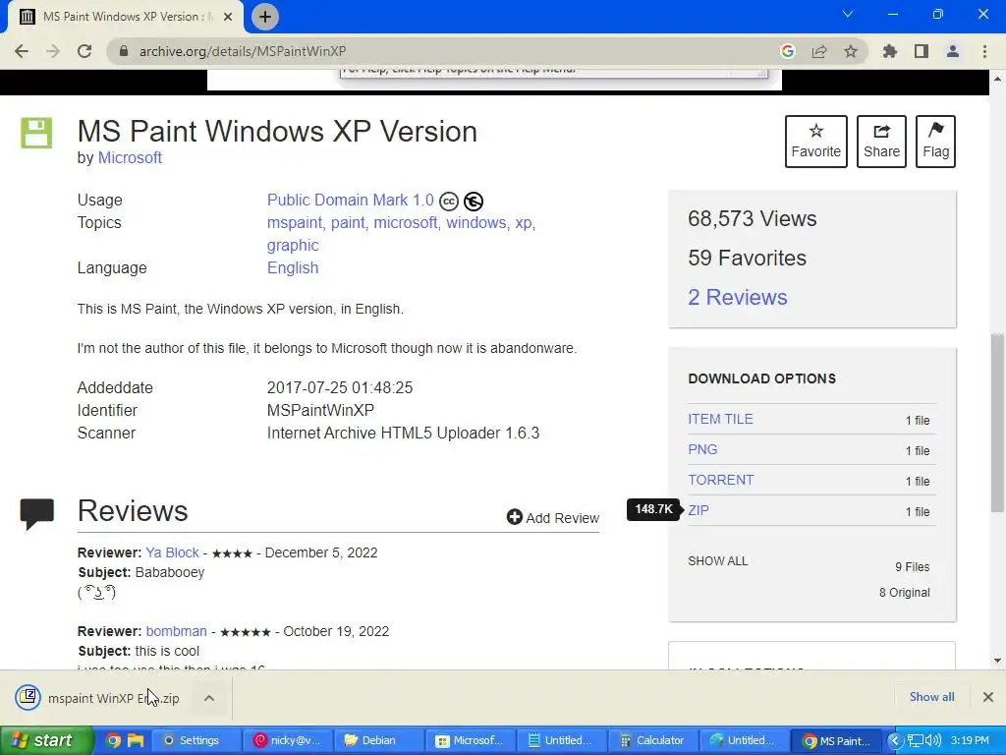Click the scrollbar up arrow
Image resolution: width=1006 pixels, height=755 pixels.
[x=997, y=79]
